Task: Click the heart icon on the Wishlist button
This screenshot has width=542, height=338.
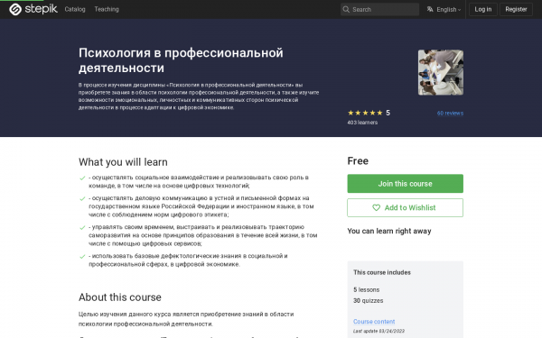Action: [x=376, y=207]
